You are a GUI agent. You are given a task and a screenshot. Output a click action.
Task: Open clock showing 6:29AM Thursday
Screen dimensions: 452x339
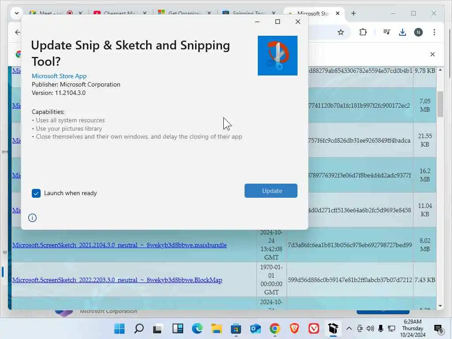(413, 328)
